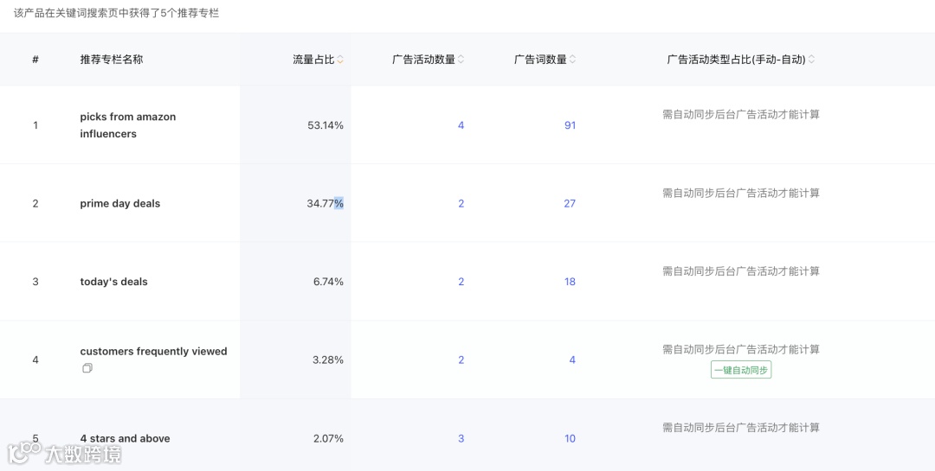Sort by the 流量占比 column arrows

pos(340,60)
